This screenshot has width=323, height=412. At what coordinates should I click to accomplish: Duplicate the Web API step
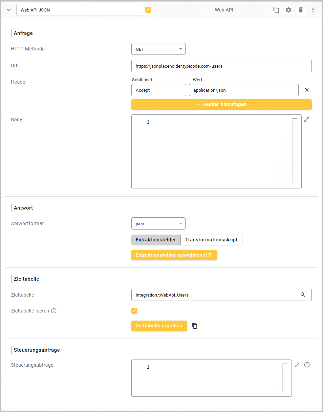click(x=276, y=10)
